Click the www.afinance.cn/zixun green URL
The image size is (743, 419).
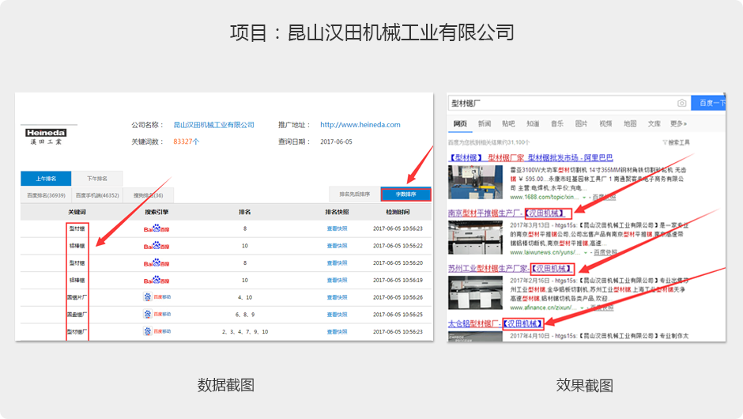click(543, 308)
